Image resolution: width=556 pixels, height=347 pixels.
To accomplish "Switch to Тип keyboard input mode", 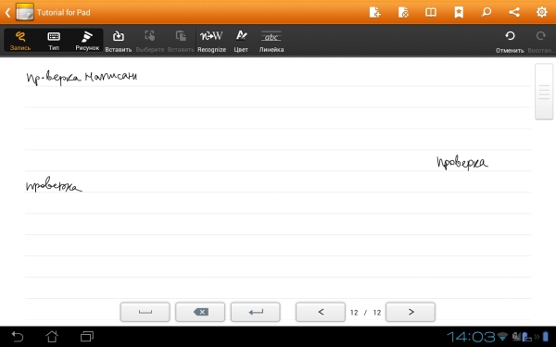I will (x=54, y=41).
